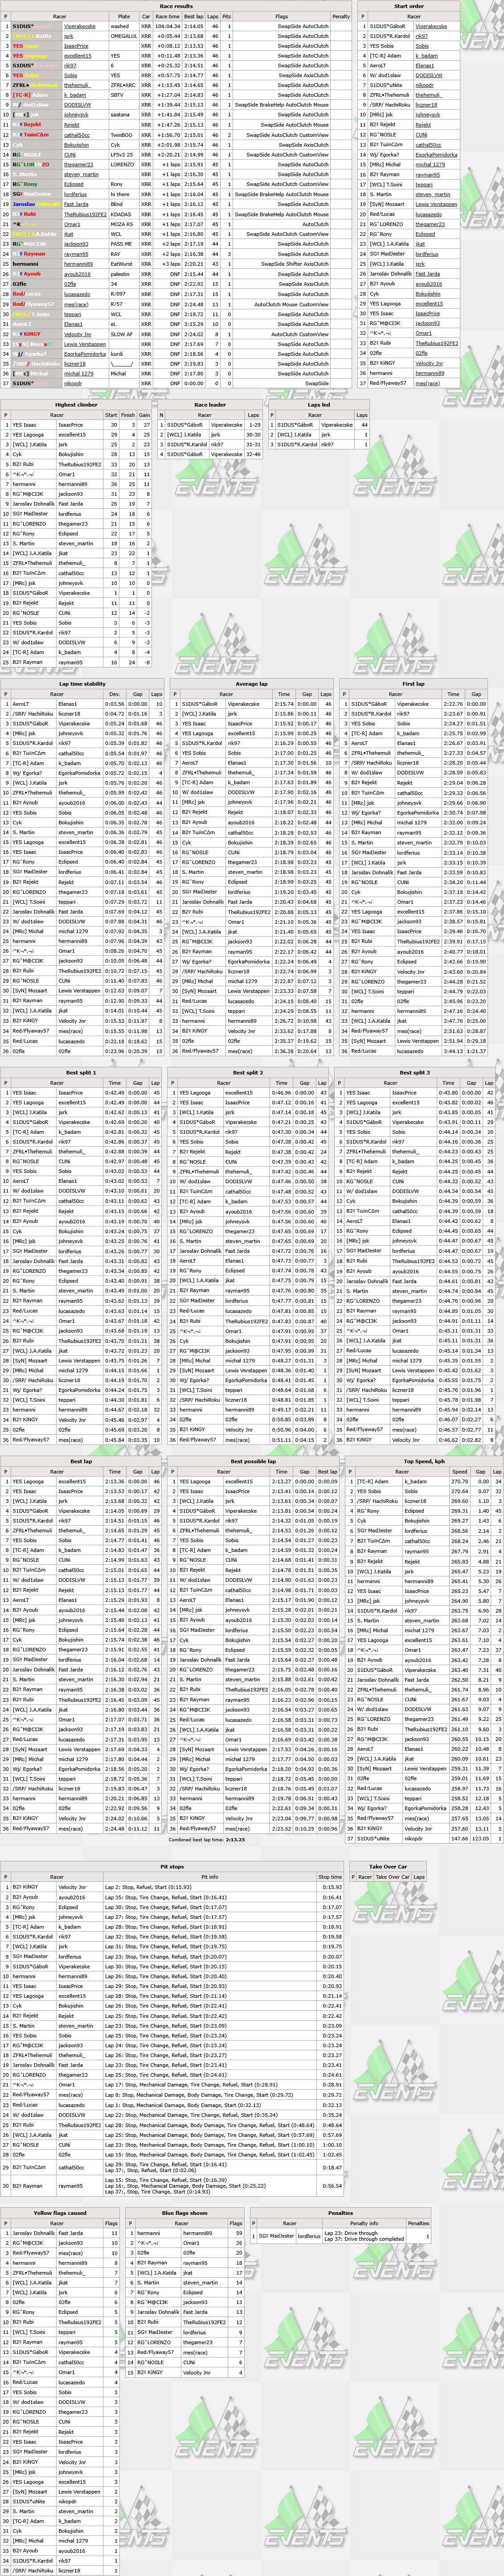
Task: Open Viperakecske profile link in Race results
Action: pyautogui.click(x=80, y=26)
